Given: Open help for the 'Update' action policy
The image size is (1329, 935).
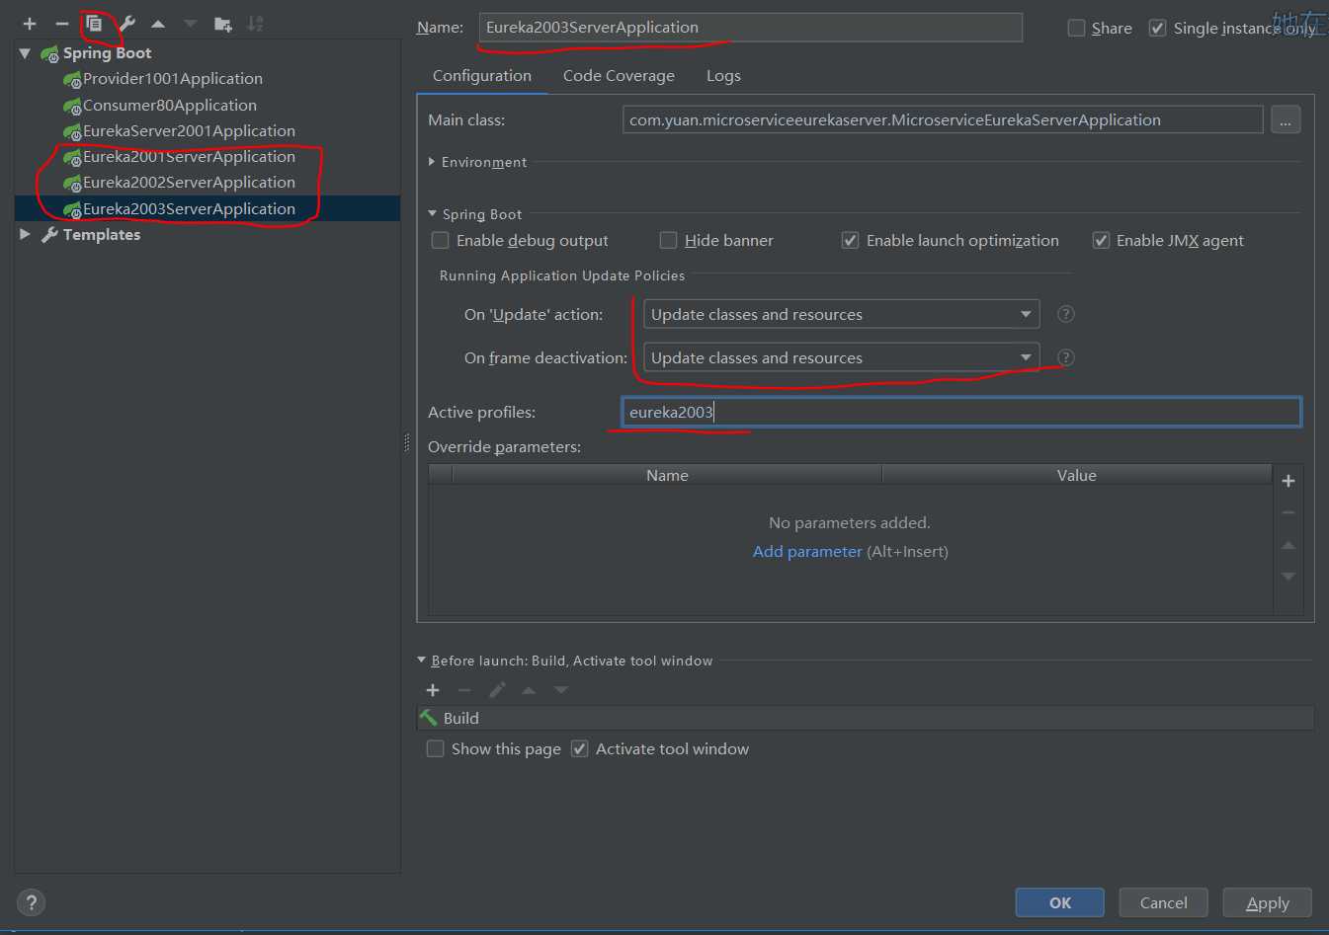Looking at the screenshot, I should click(x=1065, y=314).
